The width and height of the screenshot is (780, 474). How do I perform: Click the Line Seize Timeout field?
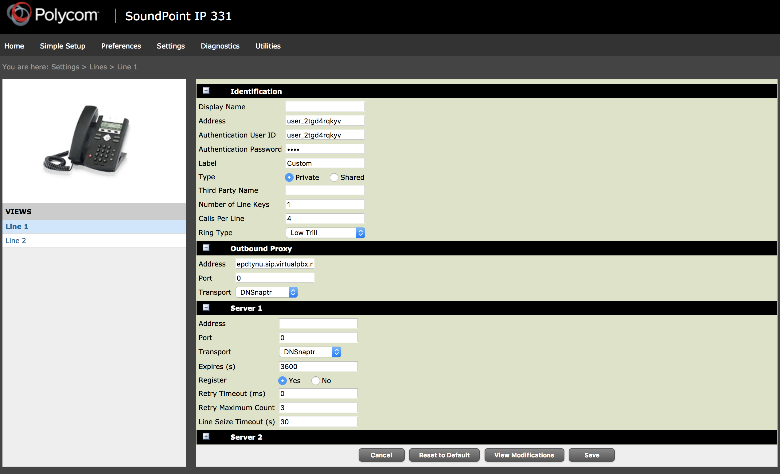[318, 422]
